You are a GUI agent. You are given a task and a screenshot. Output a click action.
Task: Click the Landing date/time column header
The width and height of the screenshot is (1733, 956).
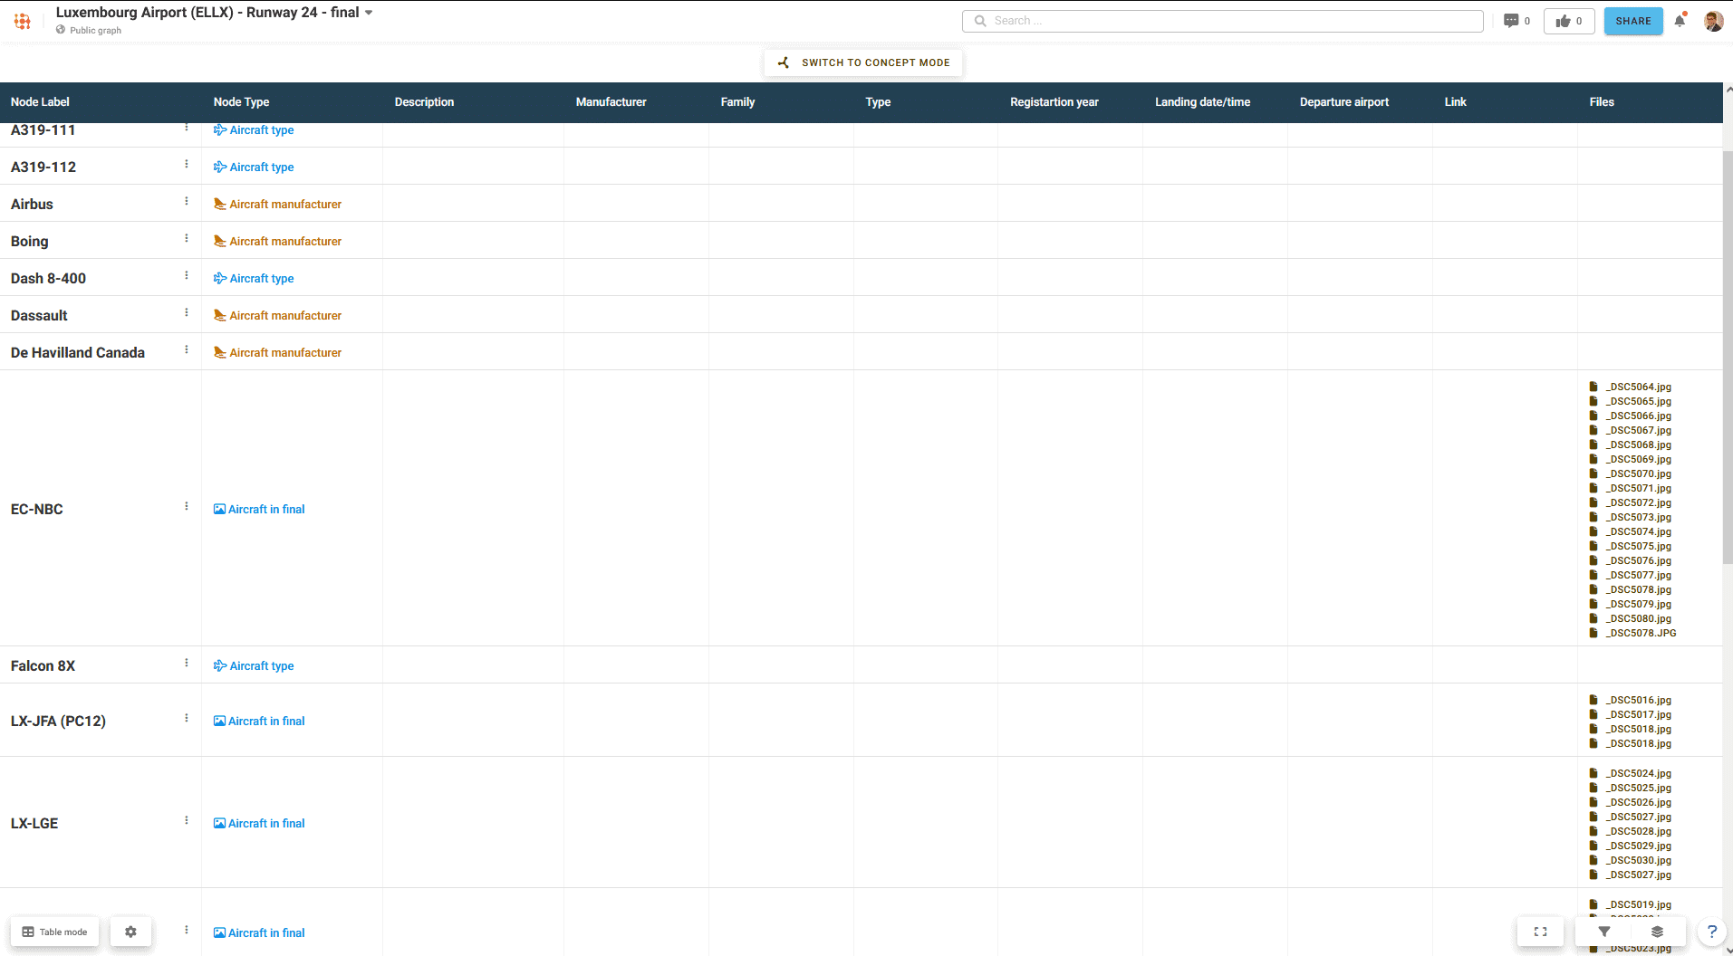[x=1202, y=102]
